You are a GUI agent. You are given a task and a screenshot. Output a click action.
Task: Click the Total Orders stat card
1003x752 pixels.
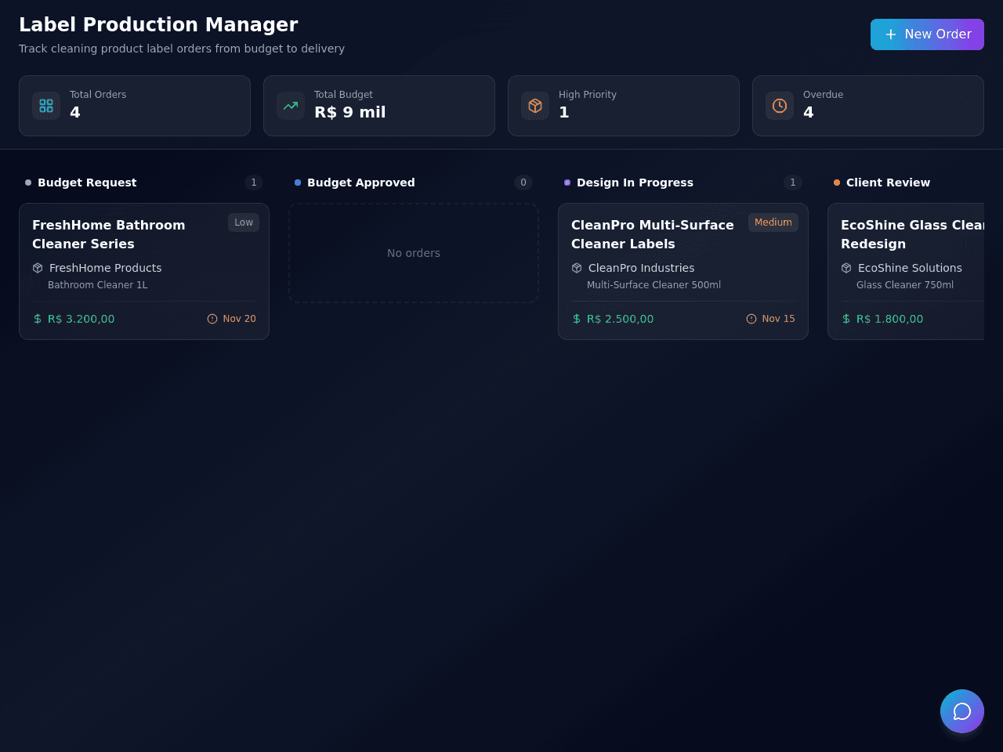tap(135, 106)
